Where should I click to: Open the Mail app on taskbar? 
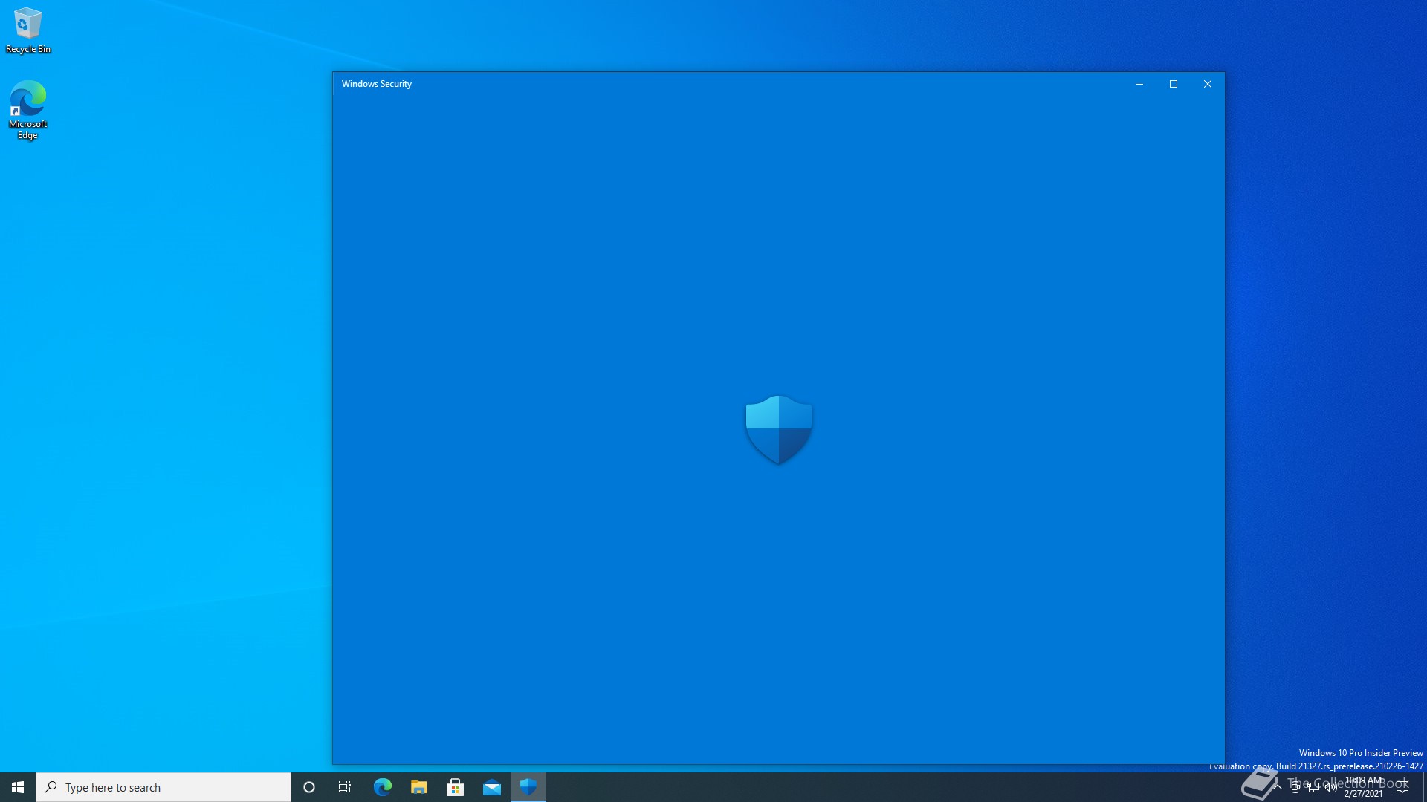[491, 787]
